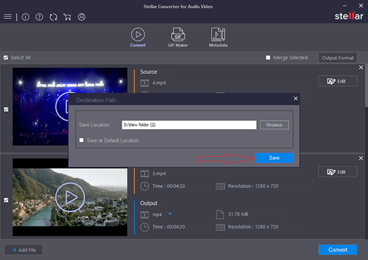The image size is (368, 260).
Task: Click Edit for 3.mp4
Action: tap(337, 172)
